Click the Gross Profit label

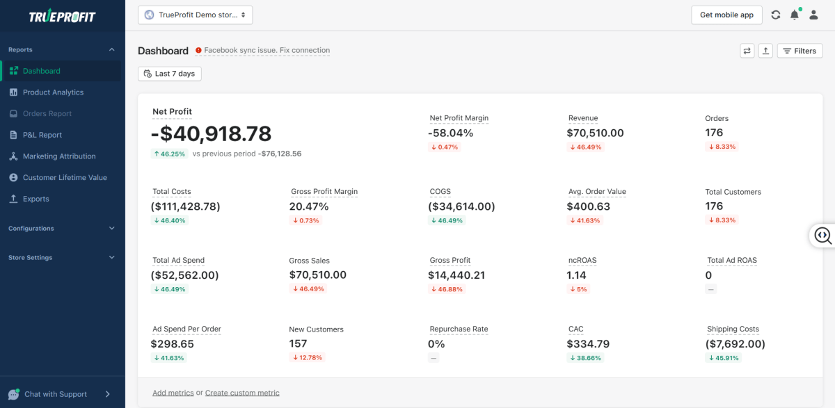[x=450, y=261]
